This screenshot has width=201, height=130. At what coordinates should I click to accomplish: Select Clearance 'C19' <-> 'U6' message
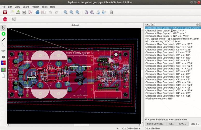[173, 82]
